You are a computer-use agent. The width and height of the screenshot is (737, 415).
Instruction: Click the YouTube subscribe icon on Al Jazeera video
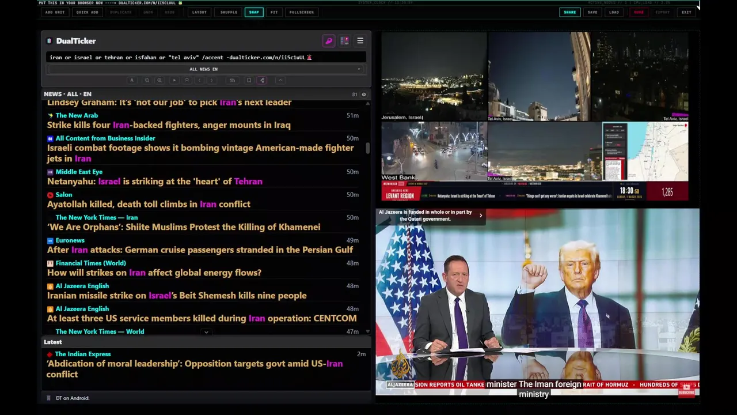tap(686, 390)
